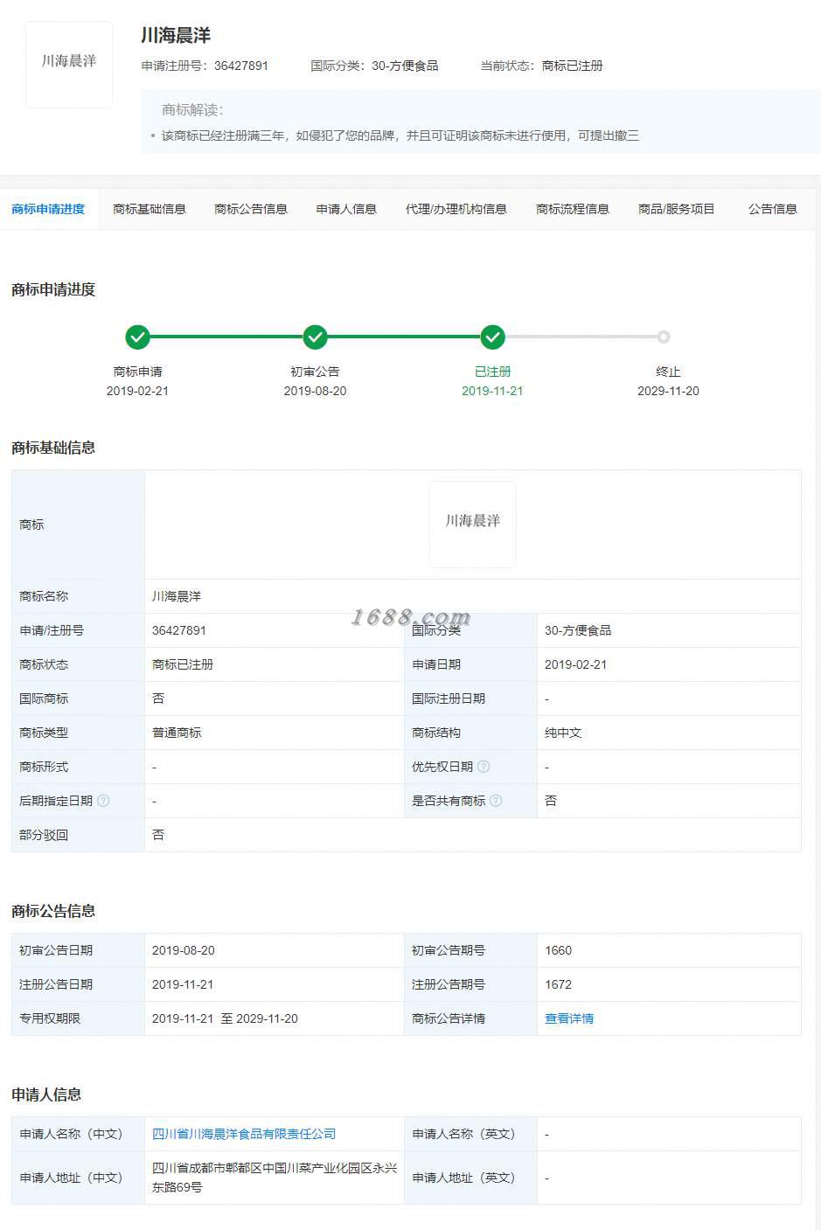Click the 商标结构 value 纯中文

click(563, 733)
